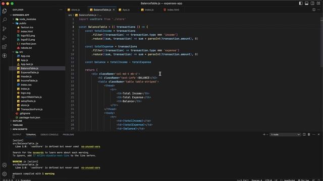Switch to the store.js tab
Screen dimensions: 323x181
[x=75, y=10]
